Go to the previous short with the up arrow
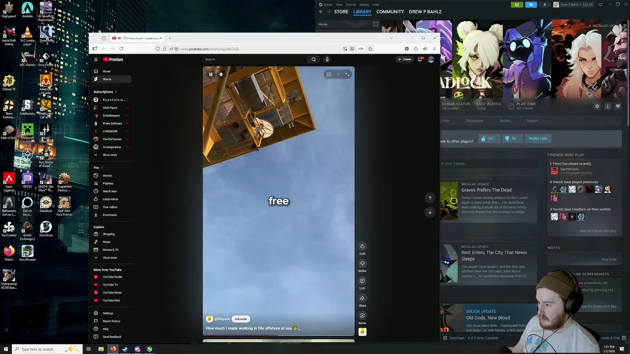Screen dimensions: 630x354 click(430, 198)
